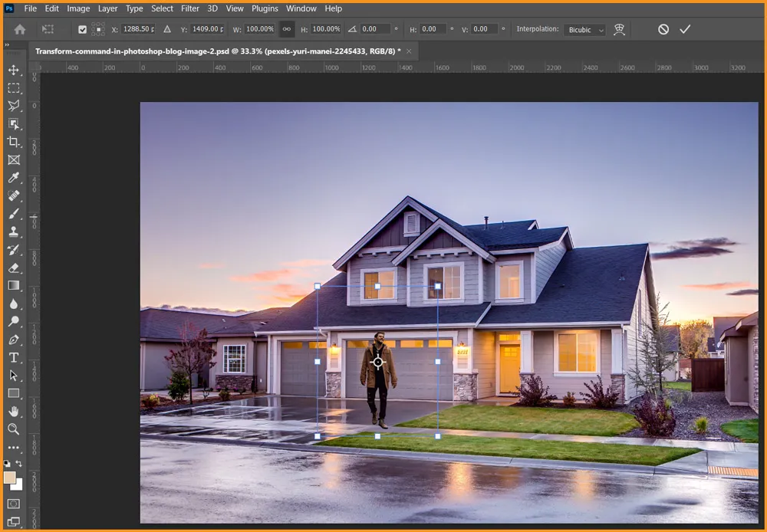The image size is (767, 532).
Task: Choose the Eraser tool
Action: click(x=14, y=268)
